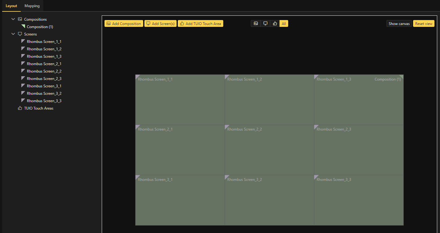Open the Layout tab
Viewport: 440px width, 233px height.
tap(11, 6)
